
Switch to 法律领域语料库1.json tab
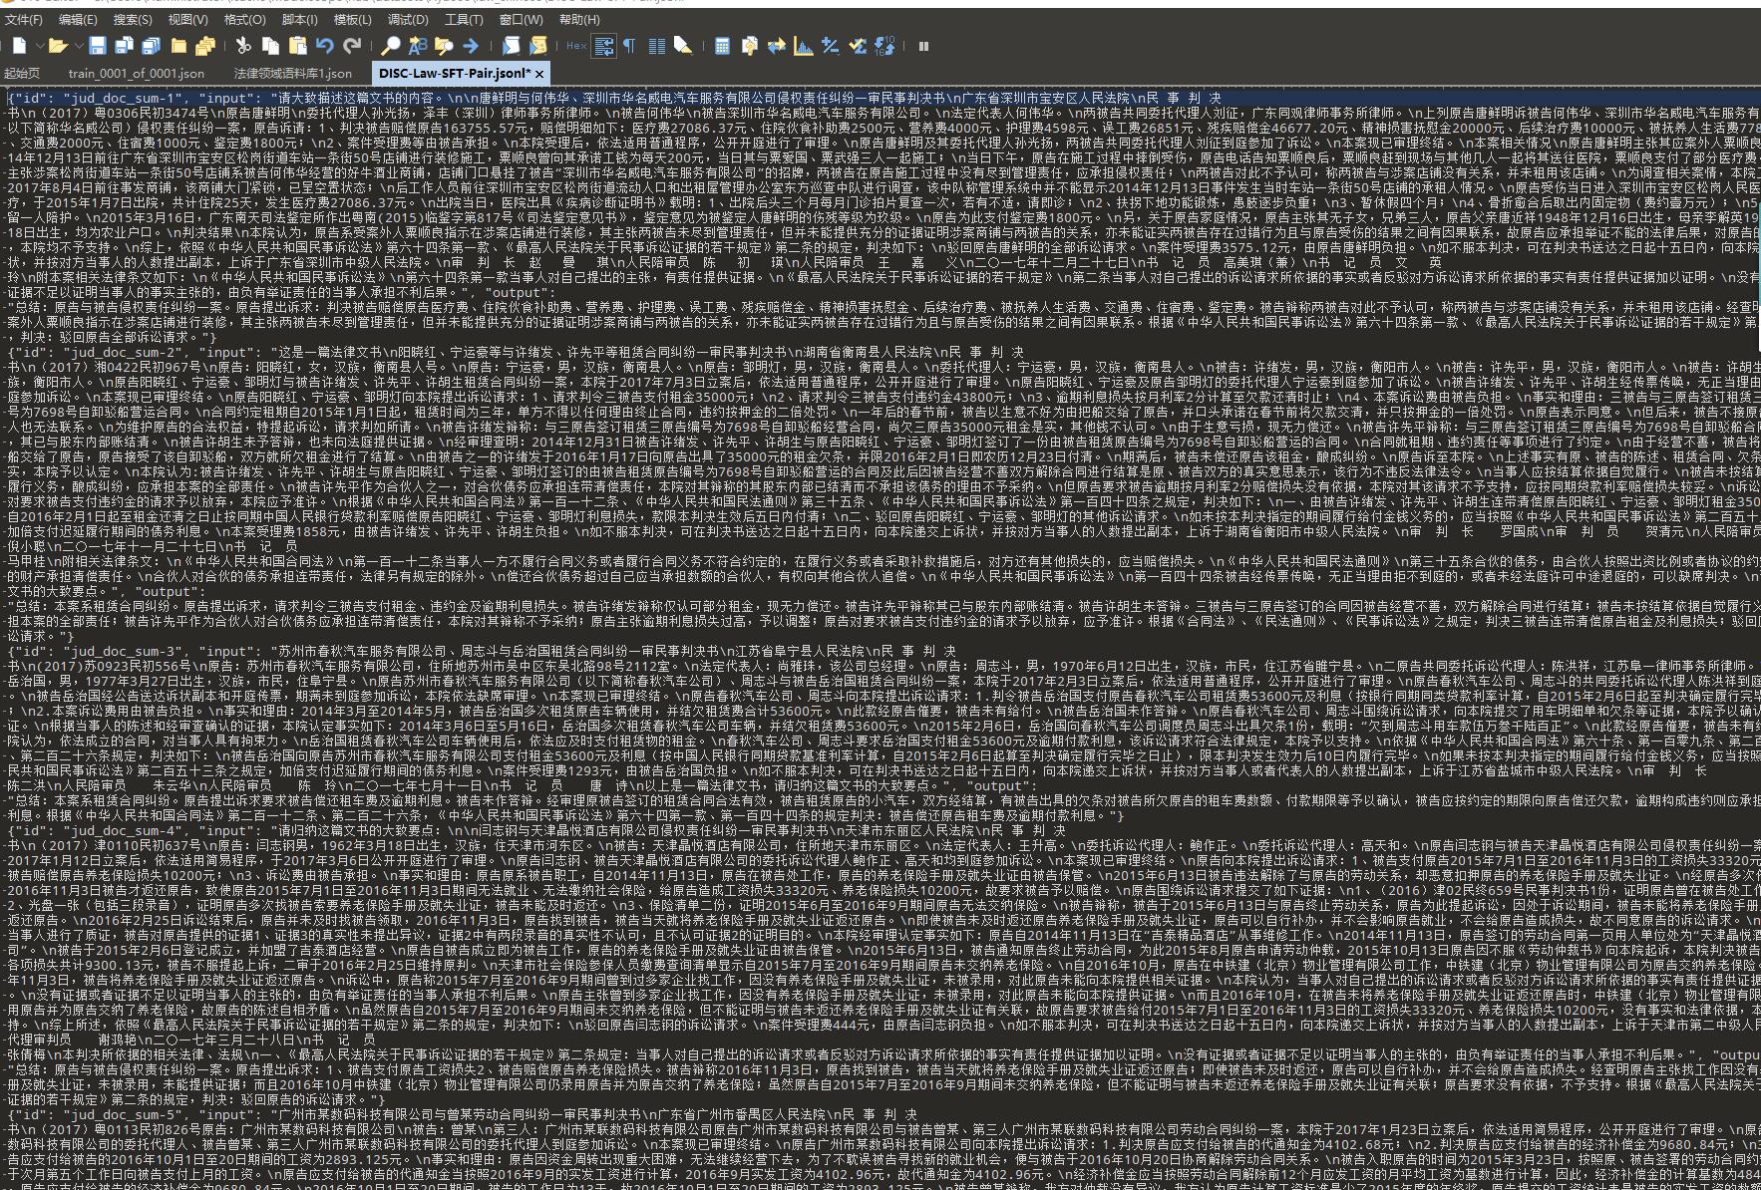click(x=292, y=74)
